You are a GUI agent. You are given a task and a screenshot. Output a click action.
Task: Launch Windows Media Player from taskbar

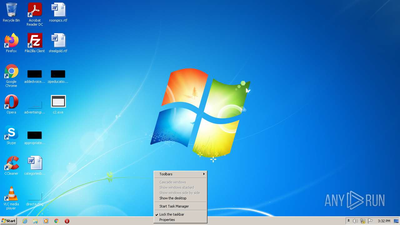46,221
